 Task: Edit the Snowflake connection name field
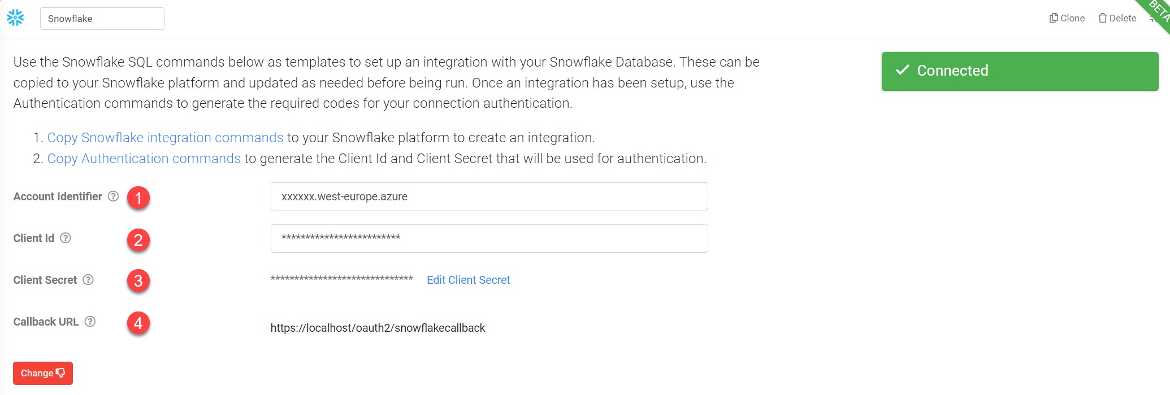coord(102,19)
